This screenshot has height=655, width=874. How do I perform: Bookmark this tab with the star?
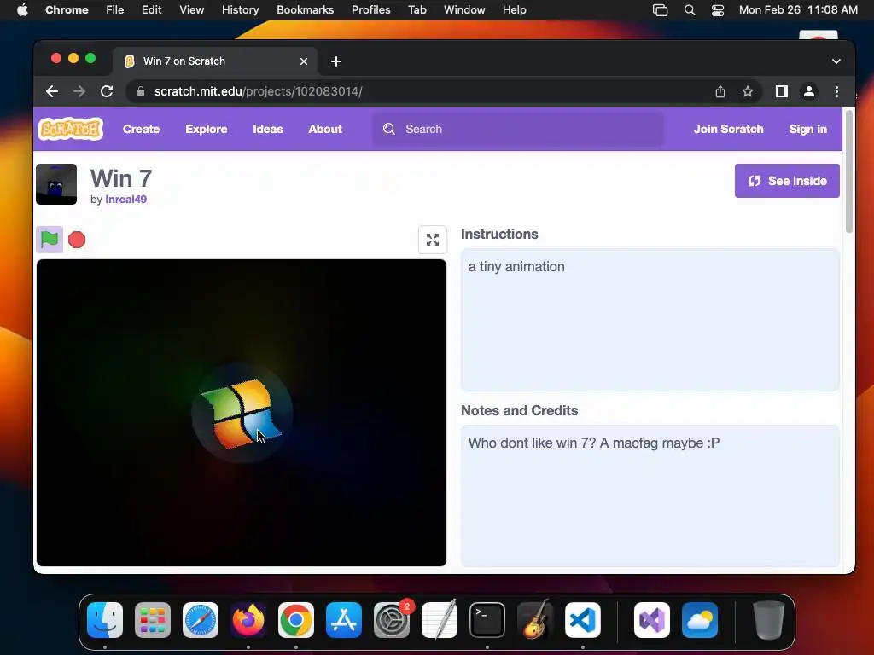tap(748, 91)
